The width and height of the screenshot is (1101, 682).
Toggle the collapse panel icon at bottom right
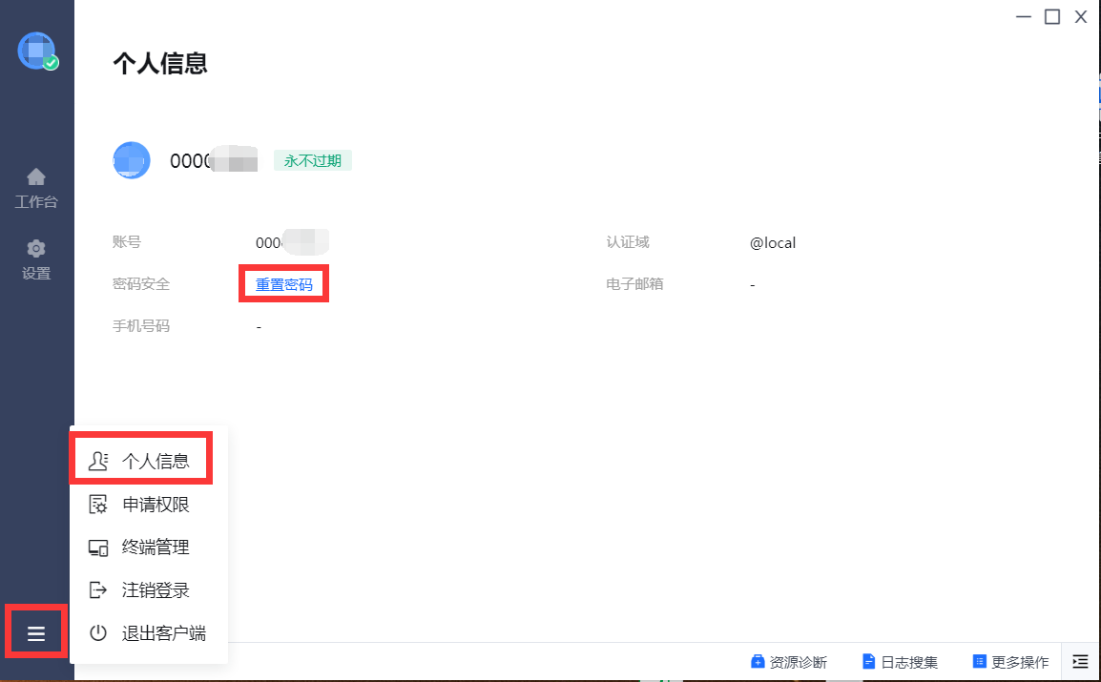pyautogui.click(x=1080, y=661)
